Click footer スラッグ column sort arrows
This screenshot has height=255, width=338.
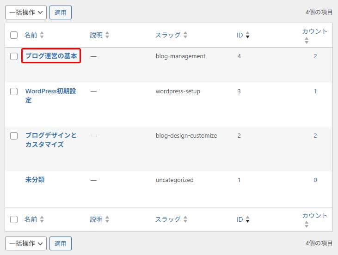pyautogui.click(x=185, y=220)
